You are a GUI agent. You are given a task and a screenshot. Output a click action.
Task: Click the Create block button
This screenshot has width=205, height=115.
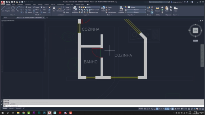pyautogui.click(x=109, y=7)
